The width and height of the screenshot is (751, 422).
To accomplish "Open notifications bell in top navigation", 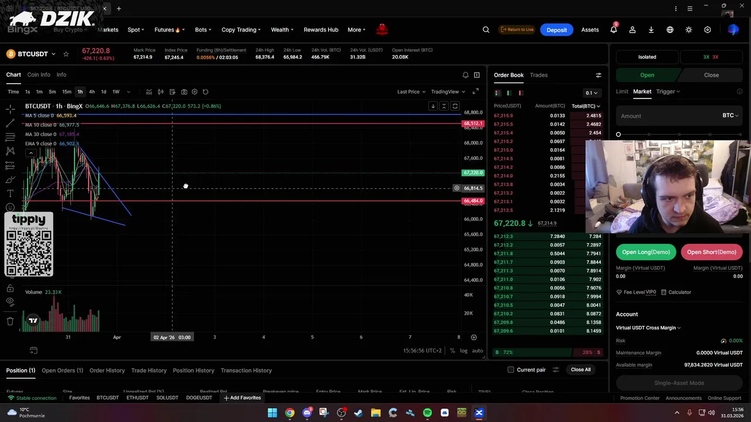I will pyautogui.click(x=614, y=30).
